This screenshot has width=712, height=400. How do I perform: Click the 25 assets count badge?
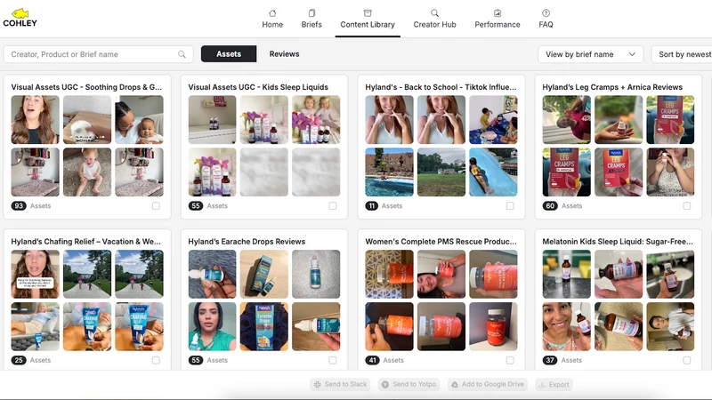tap(19, 360)
